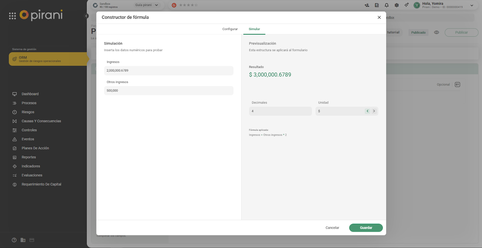Open the settings gear icon in header
Image resolution: width=482 pixels, height=248 pixels.
point(396,5)
